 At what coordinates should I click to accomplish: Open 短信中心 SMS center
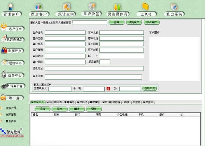point(13,63)
